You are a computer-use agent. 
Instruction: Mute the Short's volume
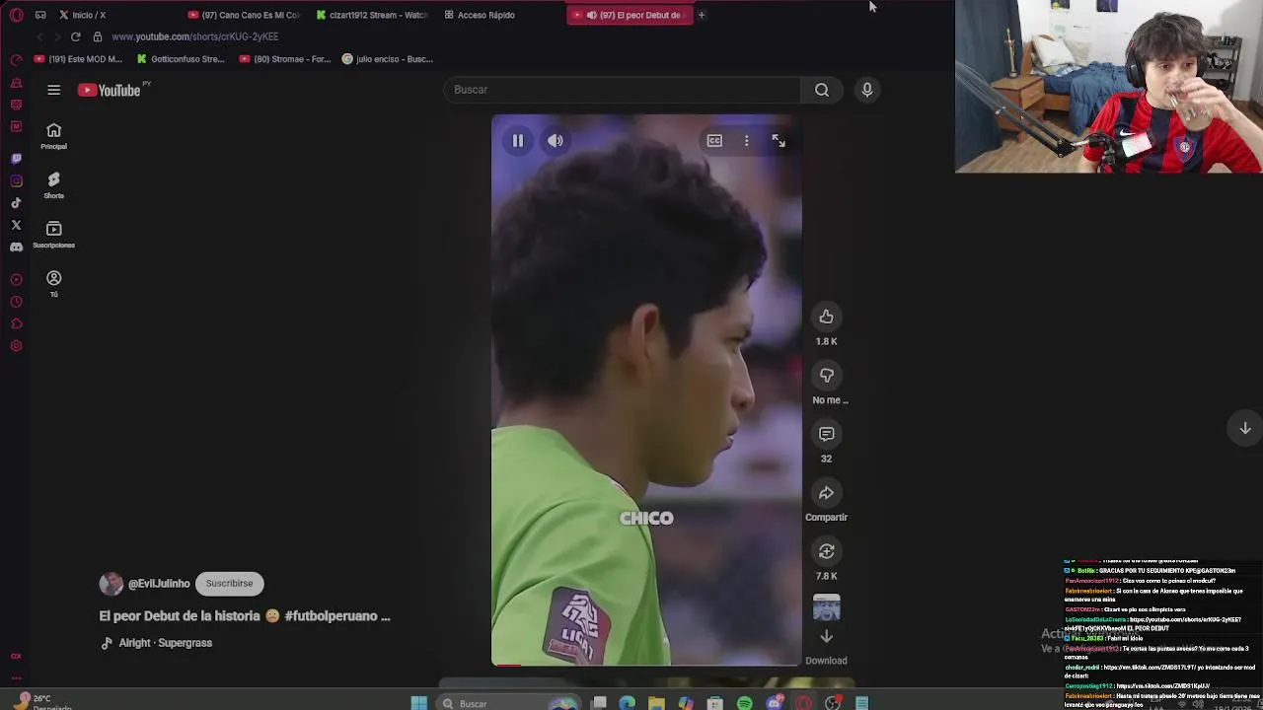[556, 141]
